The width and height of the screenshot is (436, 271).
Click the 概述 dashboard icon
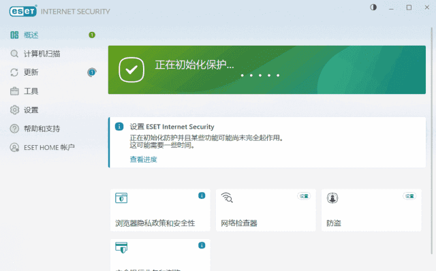14,35
